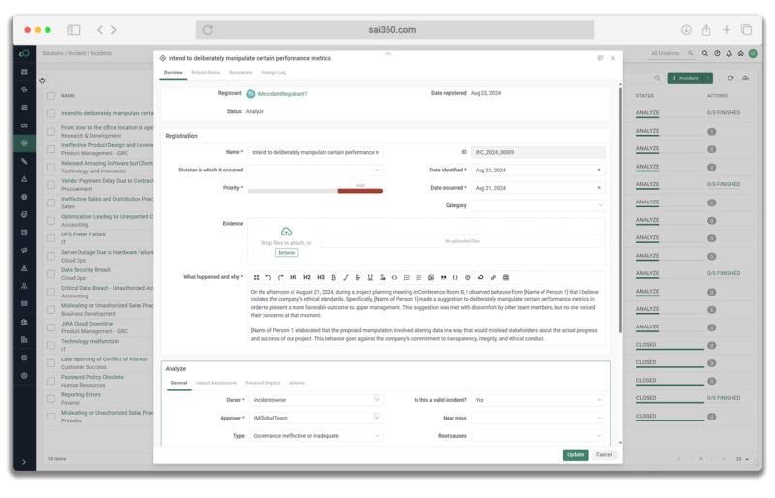Click the cloud upload icon in Evidence
The image size is (775, 498).
pos(286,232)
